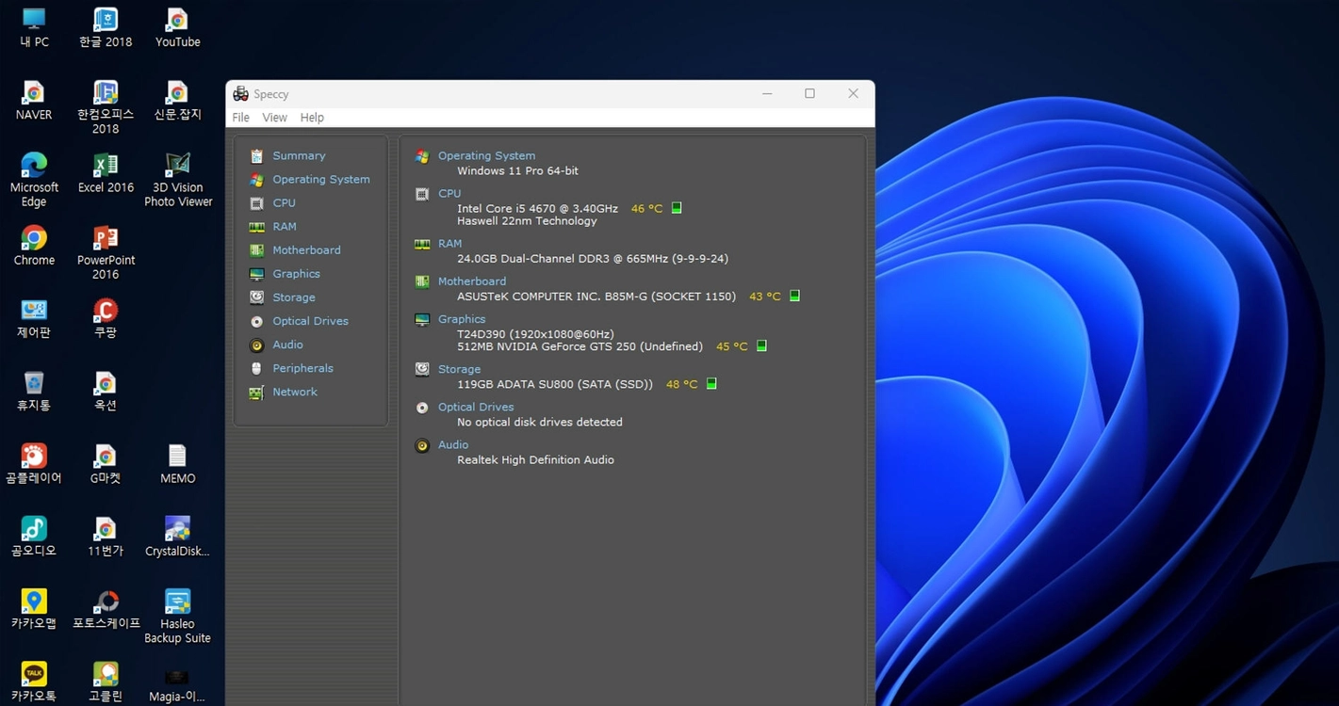Screen dimensions: 1339x706
Task: Open the Storage drive icon in sidebar
Action: (256, 297)
